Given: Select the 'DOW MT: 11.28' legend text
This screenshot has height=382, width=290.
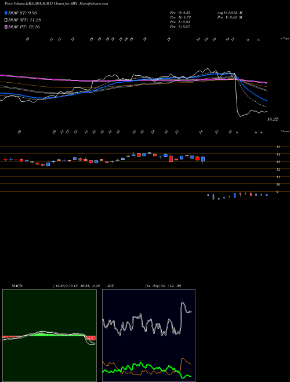Looking at the screenshot, I should tap(24, 20).
